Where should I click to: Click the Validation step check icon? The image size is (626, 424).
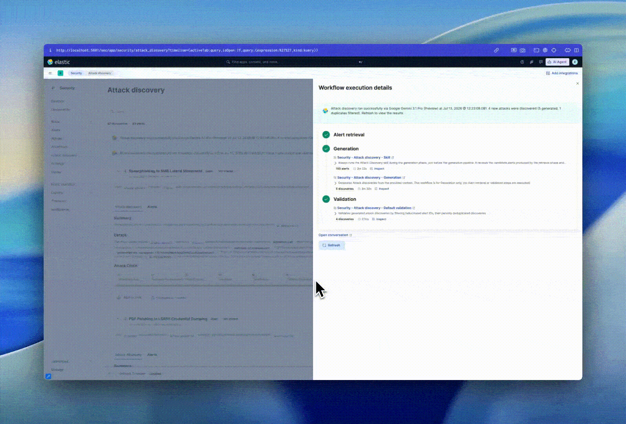(x=326, y=199)
